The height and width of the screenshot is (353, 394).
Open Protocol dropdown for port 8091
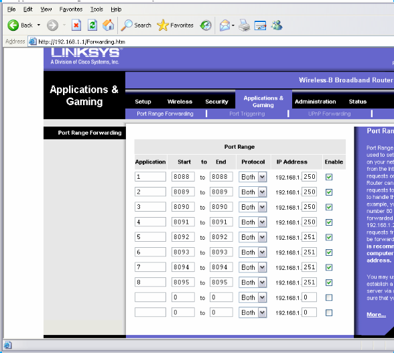click(x=253, y=222)
